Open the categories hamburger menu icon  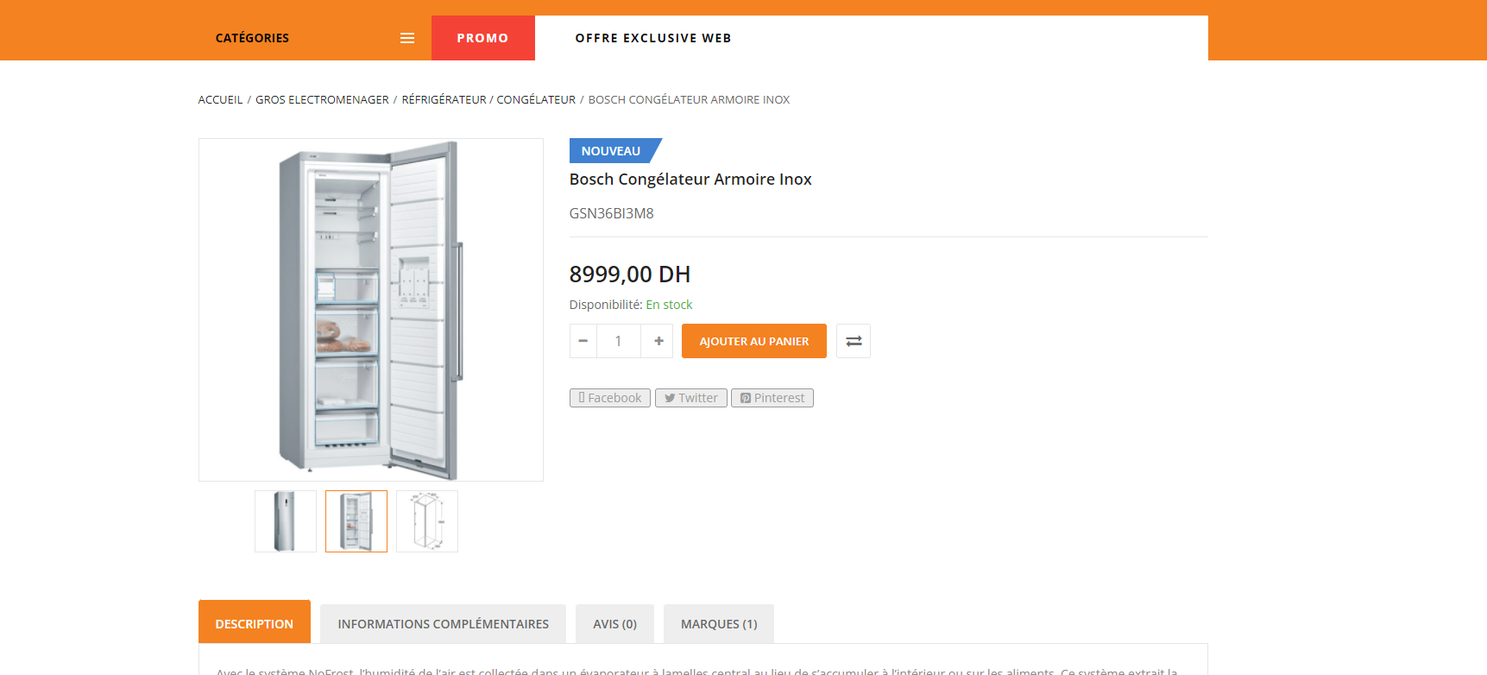coord(407,38)
